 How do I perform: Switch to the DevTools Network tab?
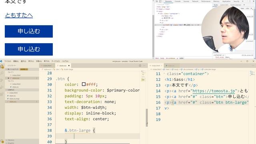[x=195, y=1]
